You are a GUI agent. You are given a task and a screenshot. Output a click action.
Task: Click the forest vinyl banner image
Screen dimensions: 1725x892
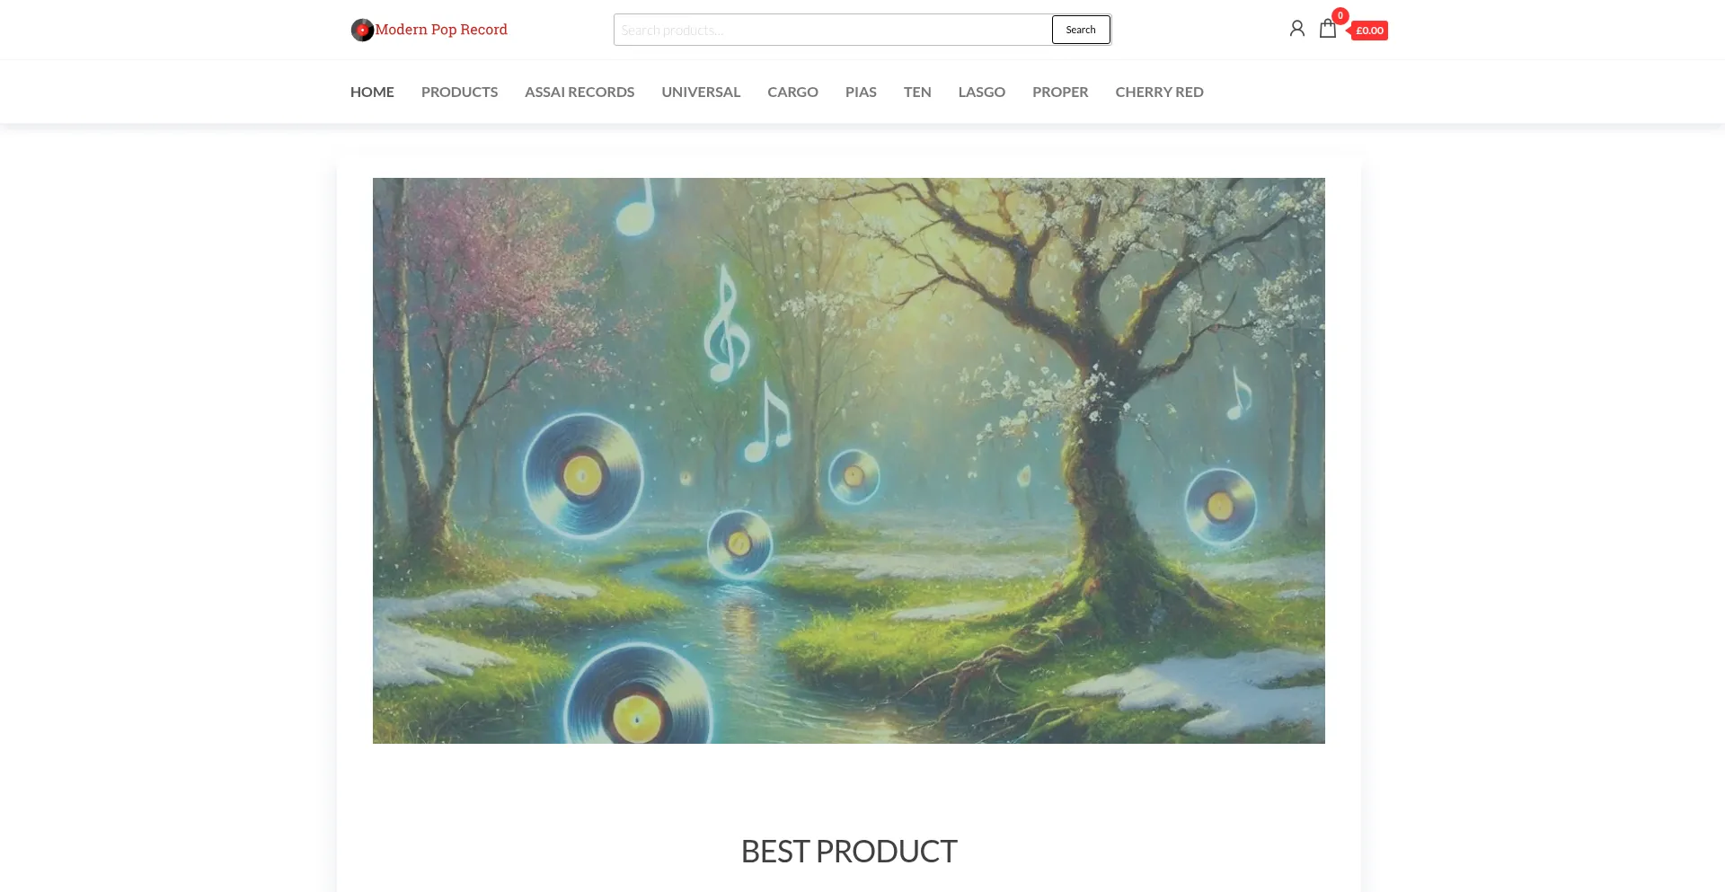[x=849, y=461]
